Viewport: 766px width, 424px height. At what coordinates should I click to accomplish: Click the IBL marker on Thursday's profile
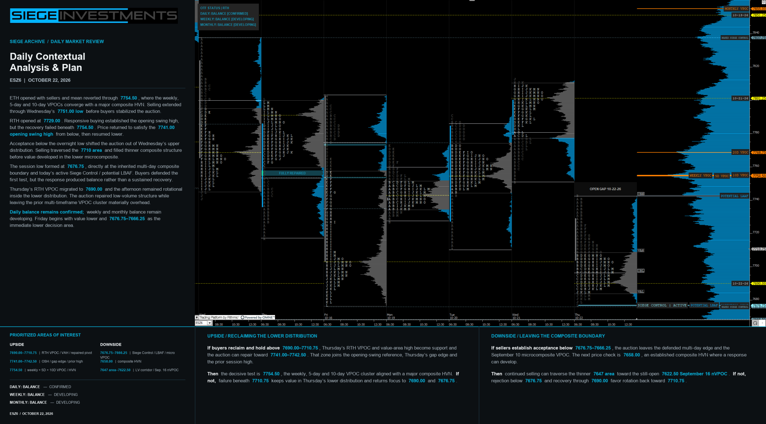641,271
